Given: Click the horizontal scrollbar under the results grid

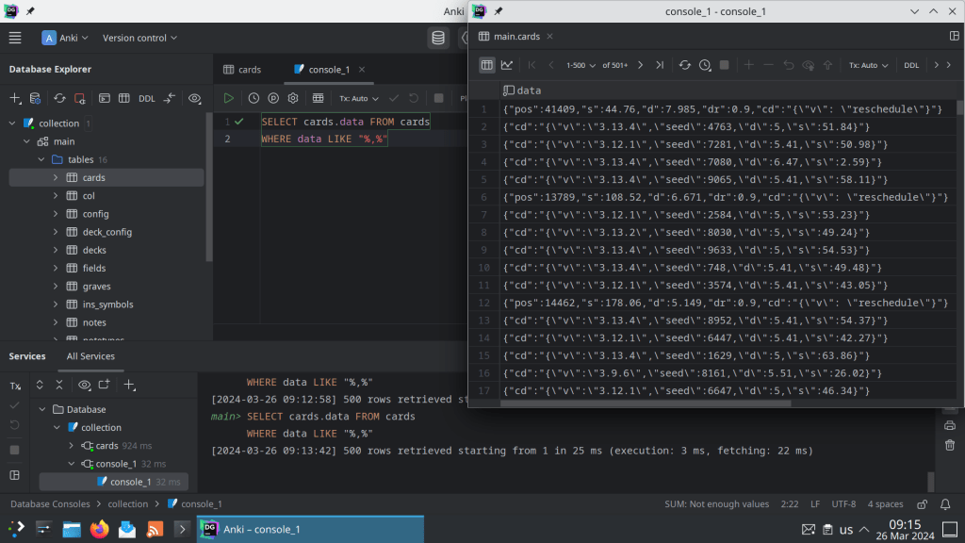Looking at the screenshot, I should 646,403.
